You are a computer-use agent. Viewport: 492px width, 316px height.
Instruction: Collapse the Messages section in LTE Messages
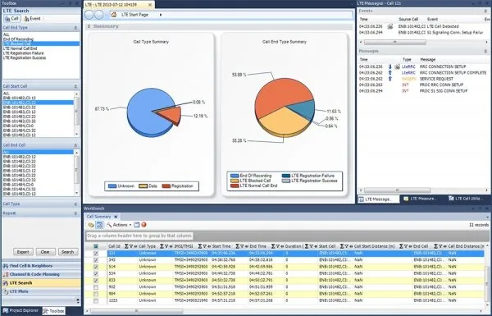(x=485, y=51)
